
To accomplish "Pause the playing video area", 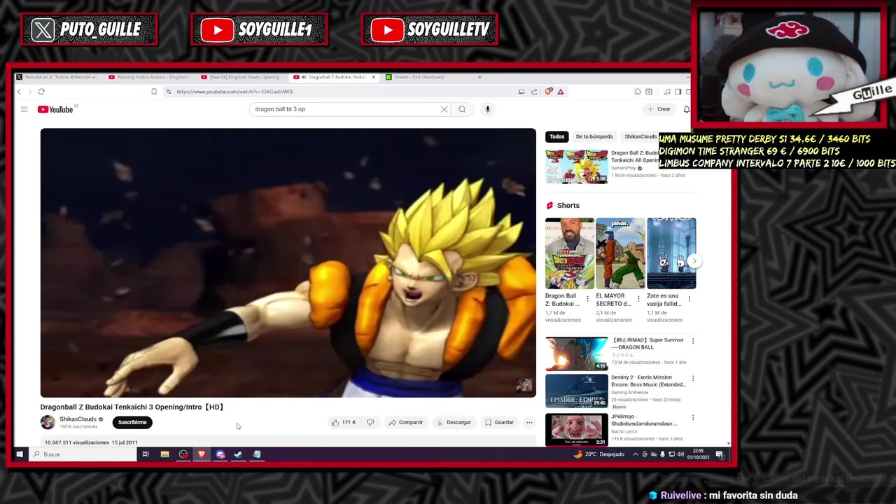I will click(x=288, y=262).
